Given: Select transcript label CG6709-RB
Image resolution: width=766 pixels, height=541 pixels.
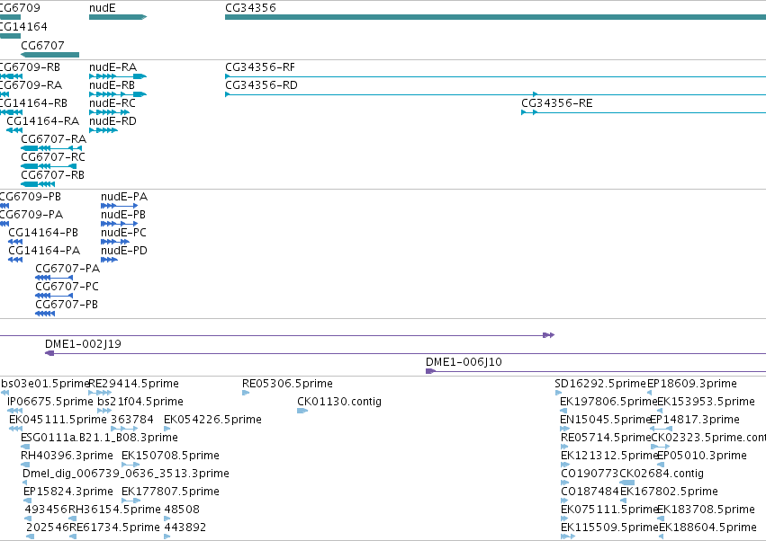Looking at the screenshot, I should coord(30,67).
